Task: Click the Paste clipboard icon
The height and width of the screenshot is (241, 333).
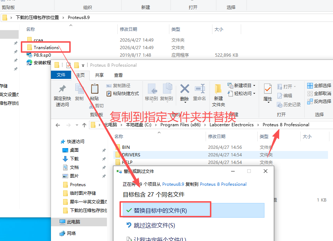Action: click(94, 89)
